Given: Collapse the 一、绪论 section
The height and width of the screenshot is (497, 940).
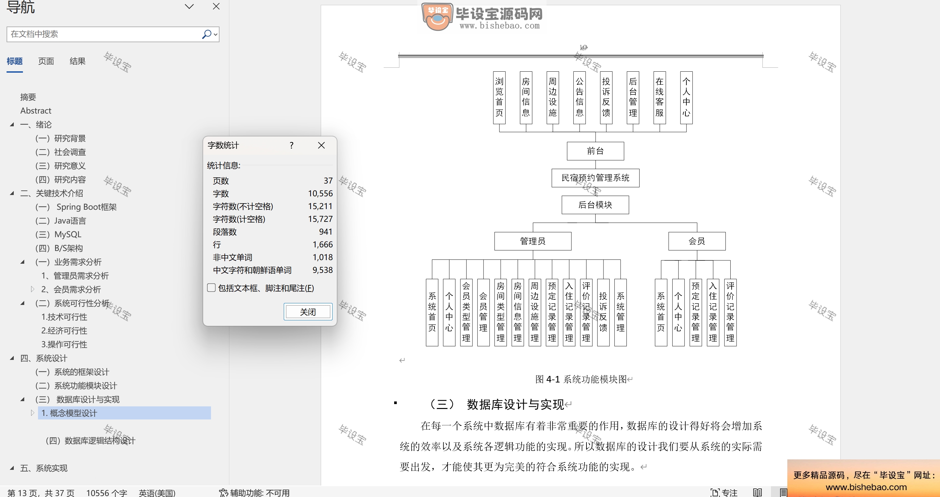Looking at the screenshot, I should (x=12, y=125).
